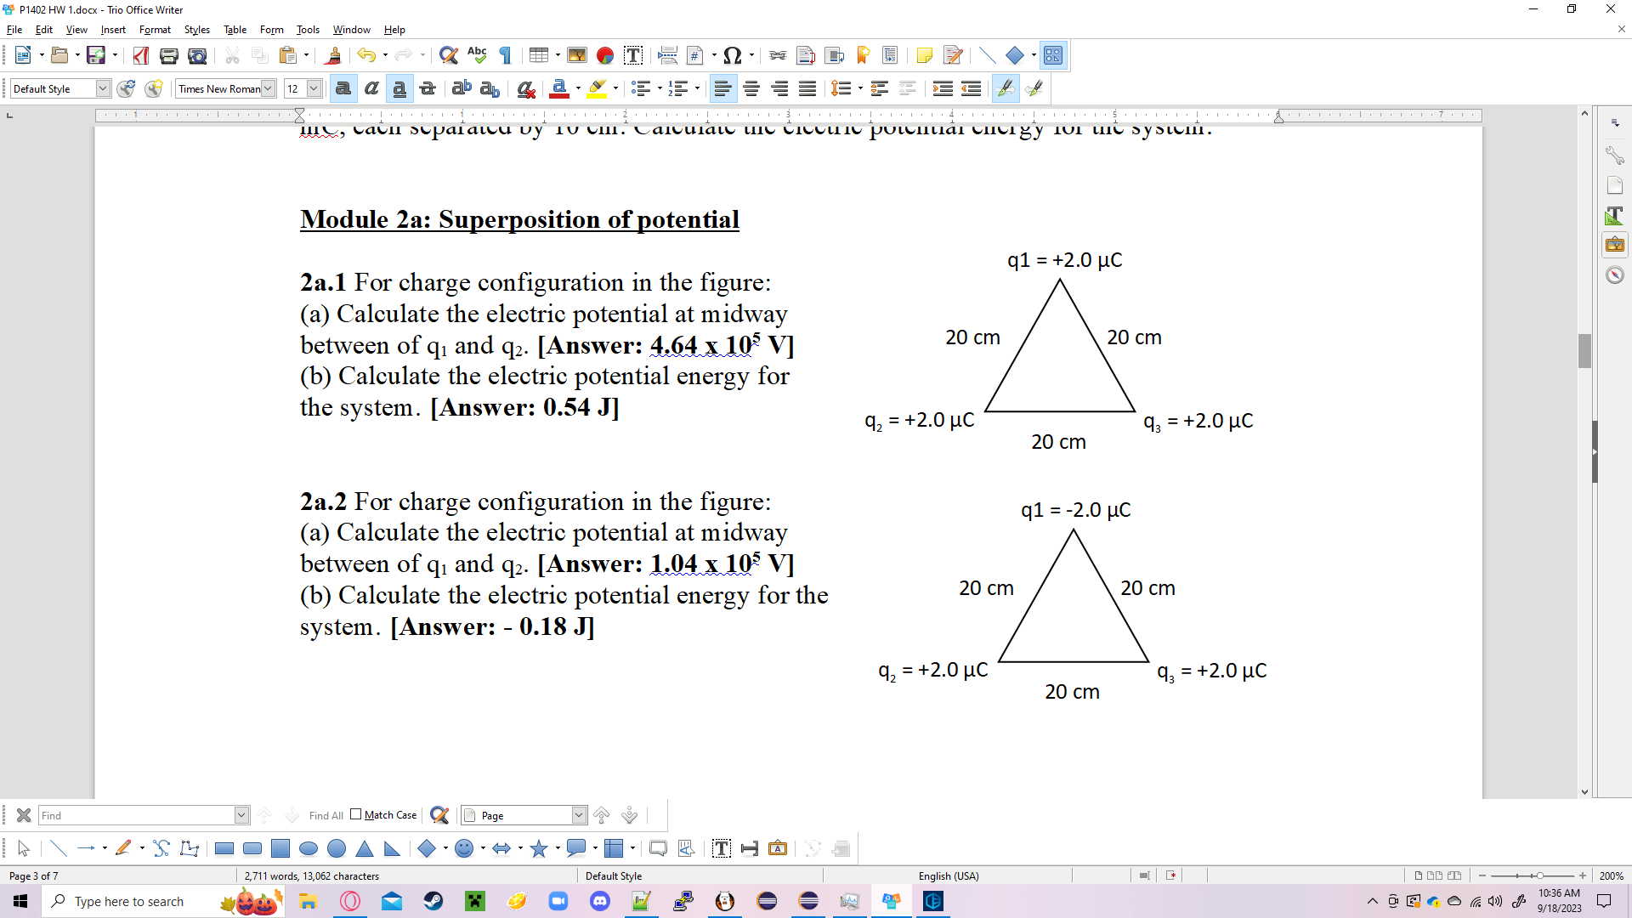Viewport: 1632px width, 918px height.
Task: Open the Tools menu
Action: (x=308, y=29)
